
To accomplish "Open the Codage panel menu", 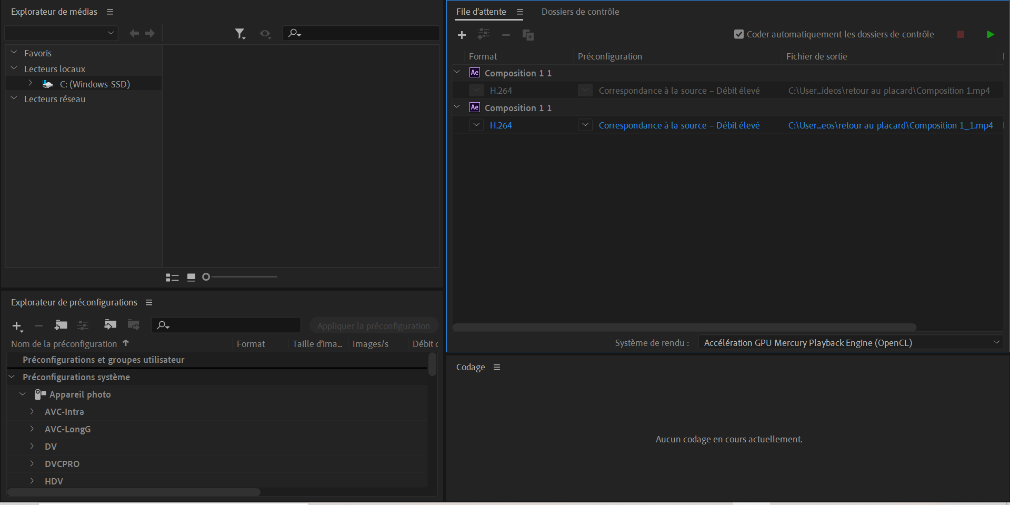I will coord(496,367).
